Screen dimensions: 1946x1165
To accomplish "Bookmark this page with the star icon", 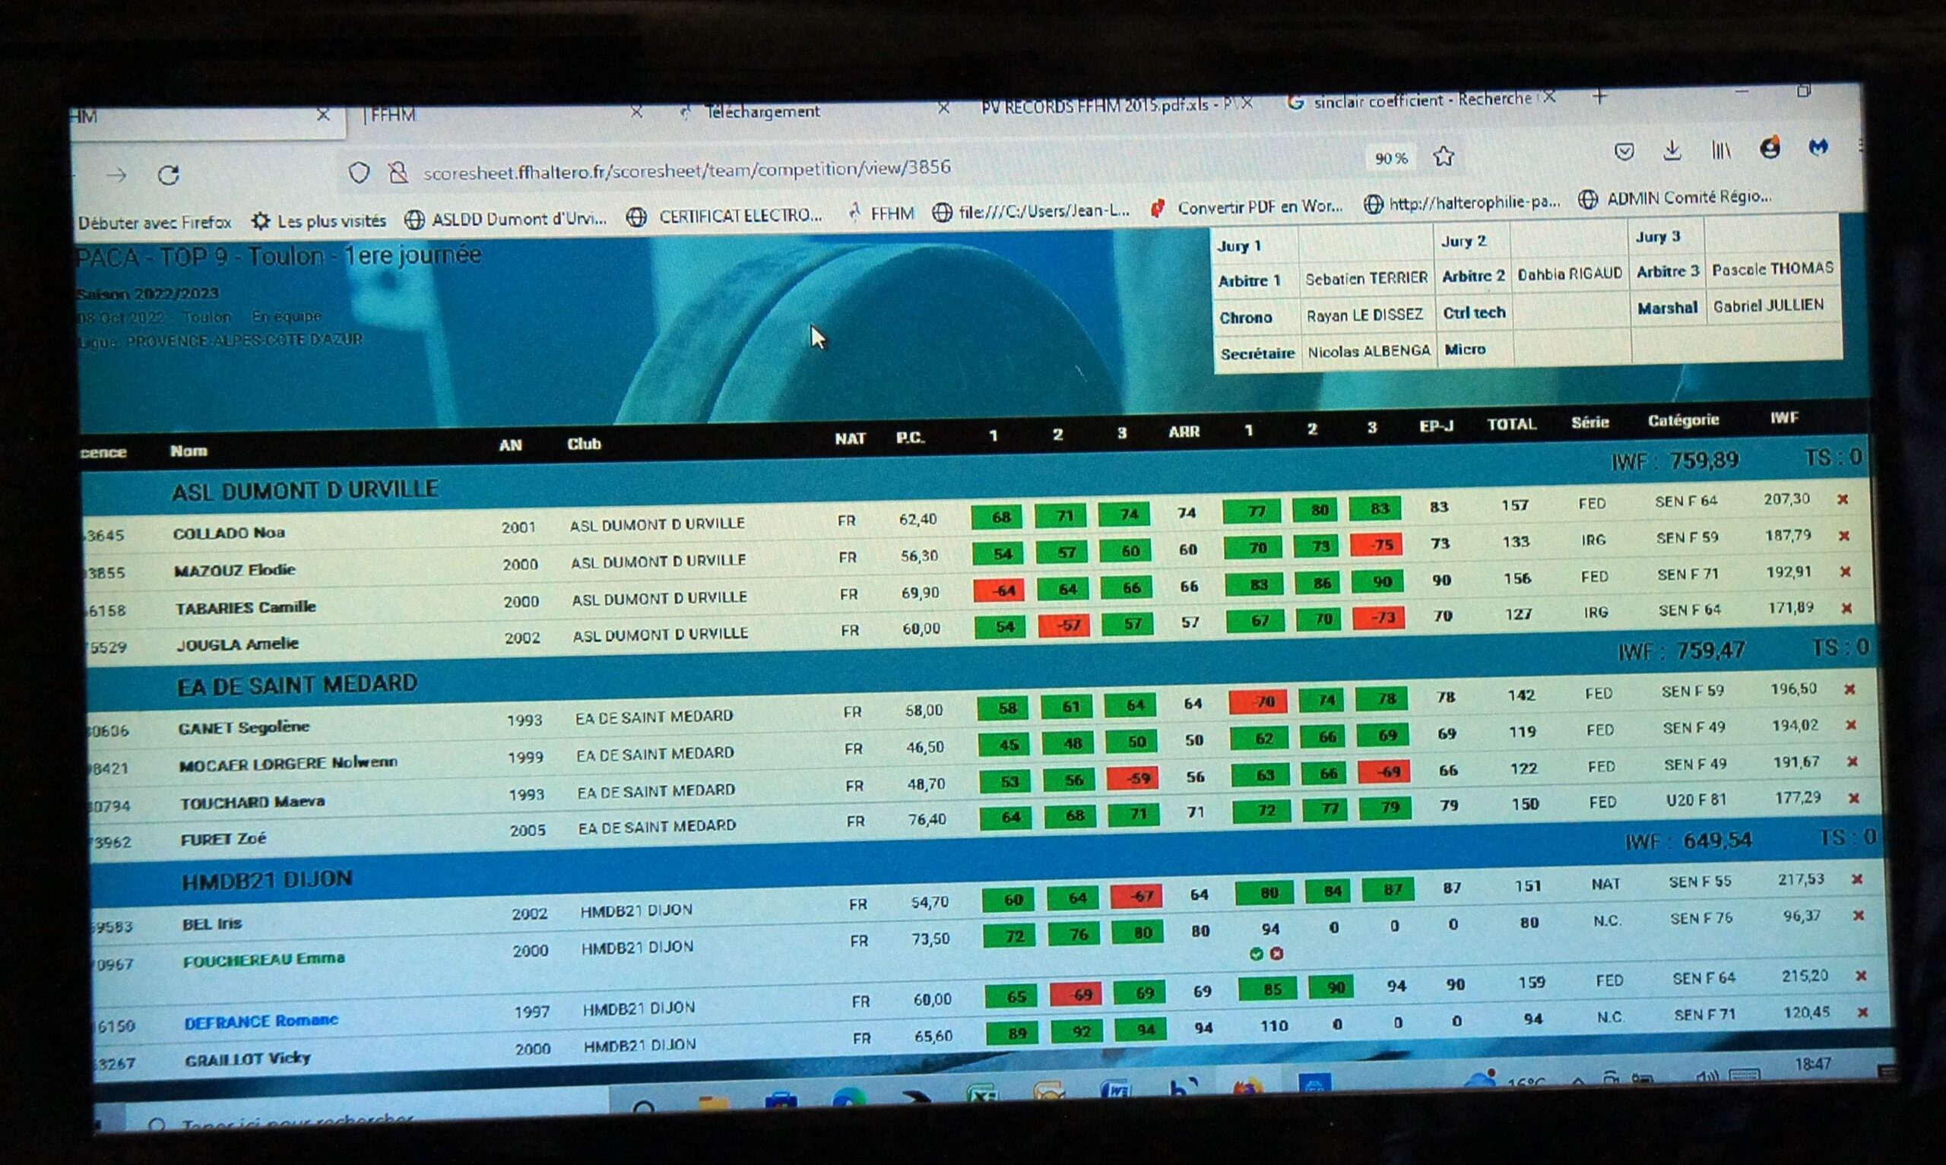I will pyautogui.click(x=1443, y=157).
